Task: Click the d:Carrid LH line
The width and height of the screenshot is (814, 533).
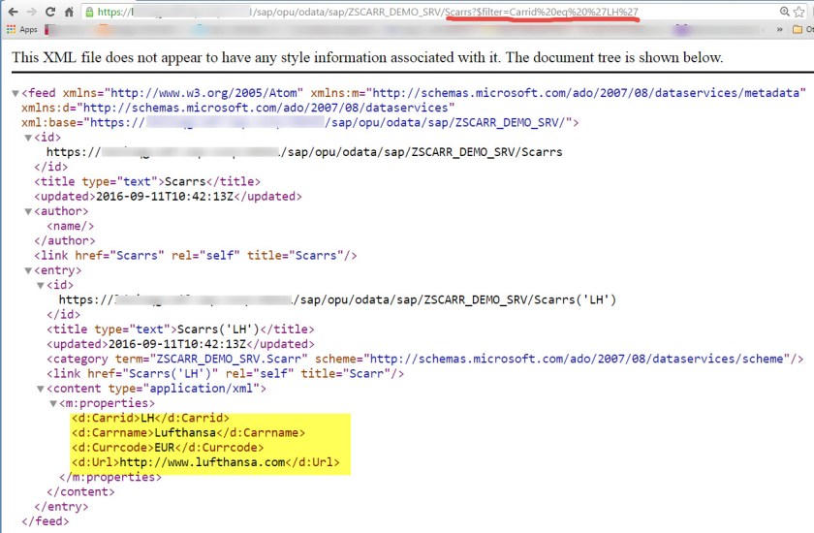Action: pos(150,418)
